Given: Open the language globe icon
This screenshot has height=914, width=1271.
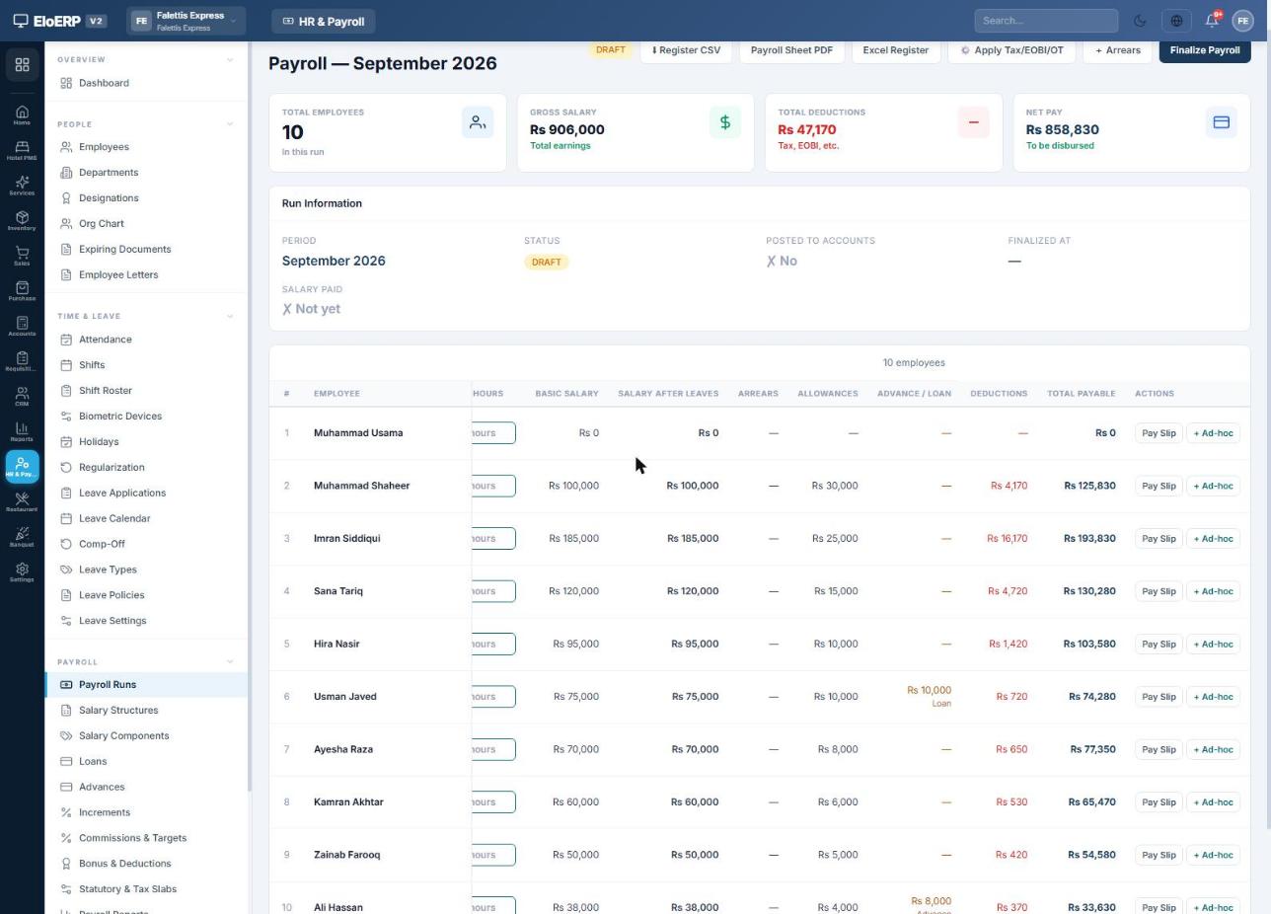Looking at the screenshot, I should coord(1176,21).
